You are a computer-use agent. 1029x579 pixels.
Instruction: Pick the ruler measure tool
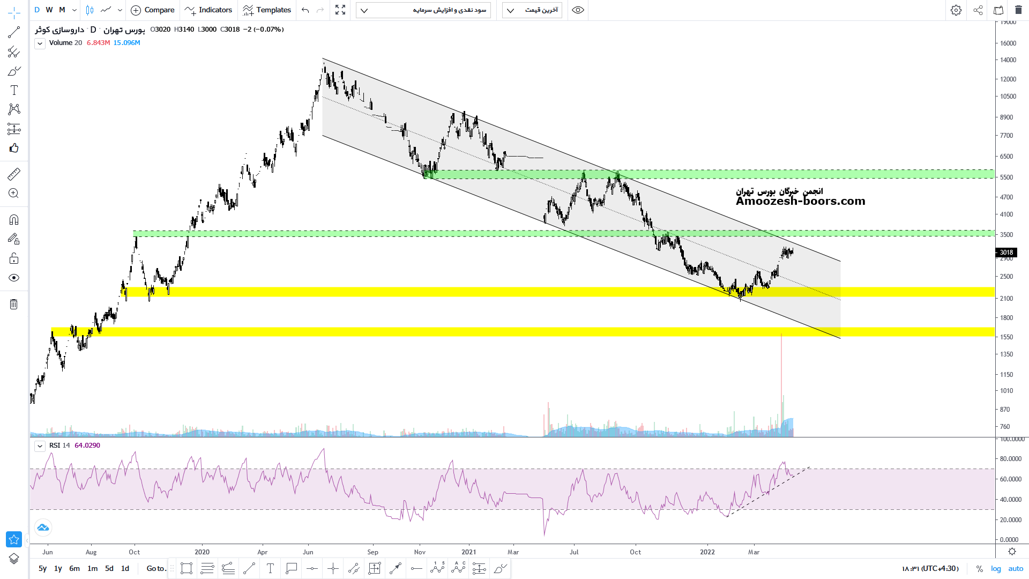(x=14, y=174)
